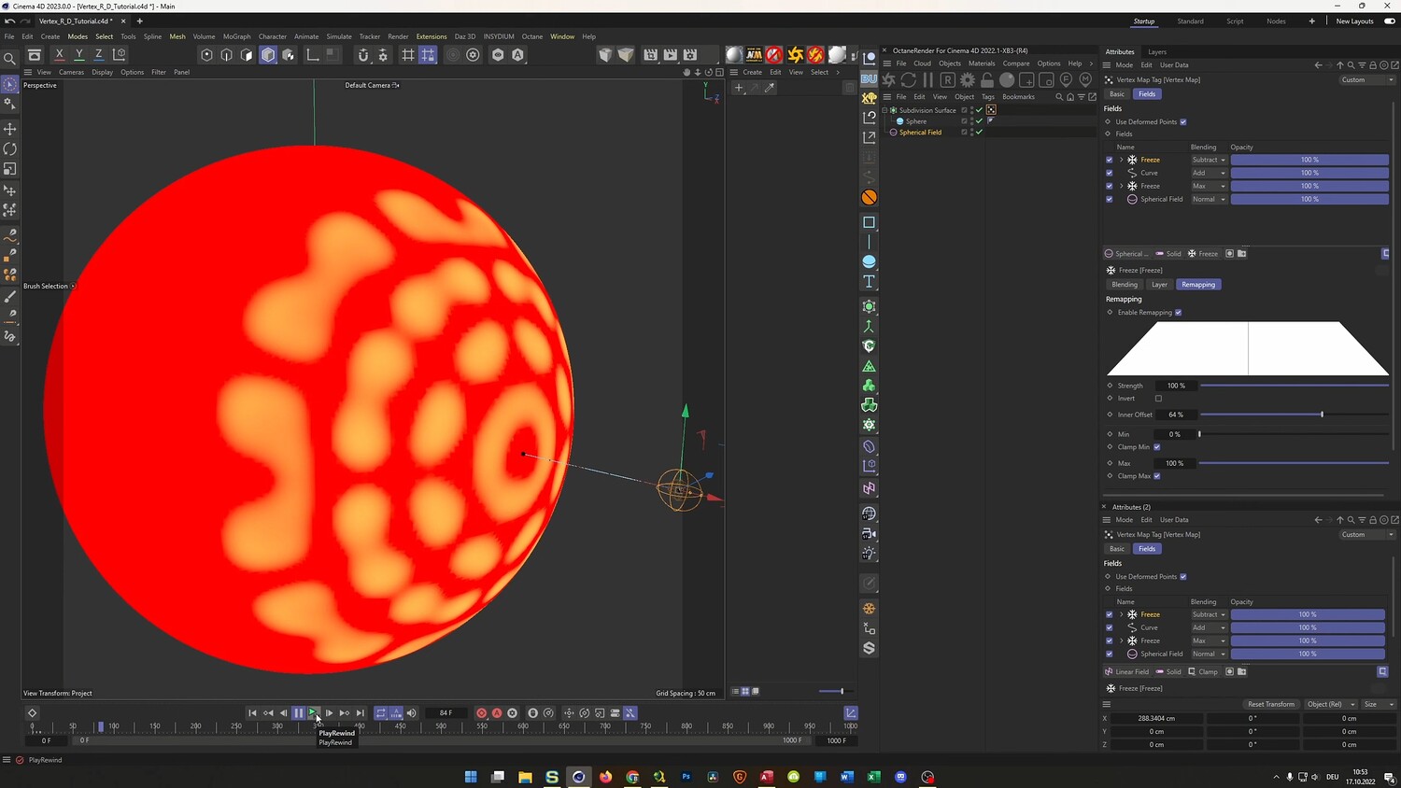The width and height of the screenshot is (1401, 788).
Task: Open the Max blending dropdown in top Attributes panel
Action: [x=1209, y=186]
